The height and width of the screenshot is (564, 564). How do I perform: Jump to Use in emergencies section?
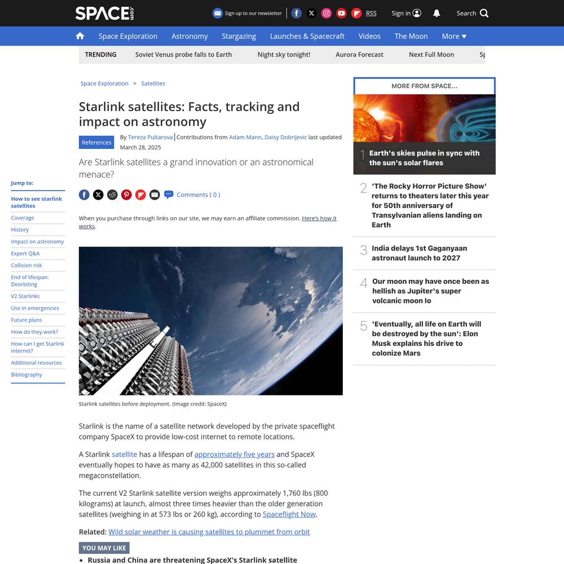pyautogui.click(x=35, y=308)
